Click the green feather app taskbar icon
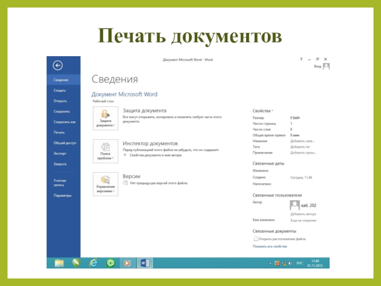 point(76,263)
